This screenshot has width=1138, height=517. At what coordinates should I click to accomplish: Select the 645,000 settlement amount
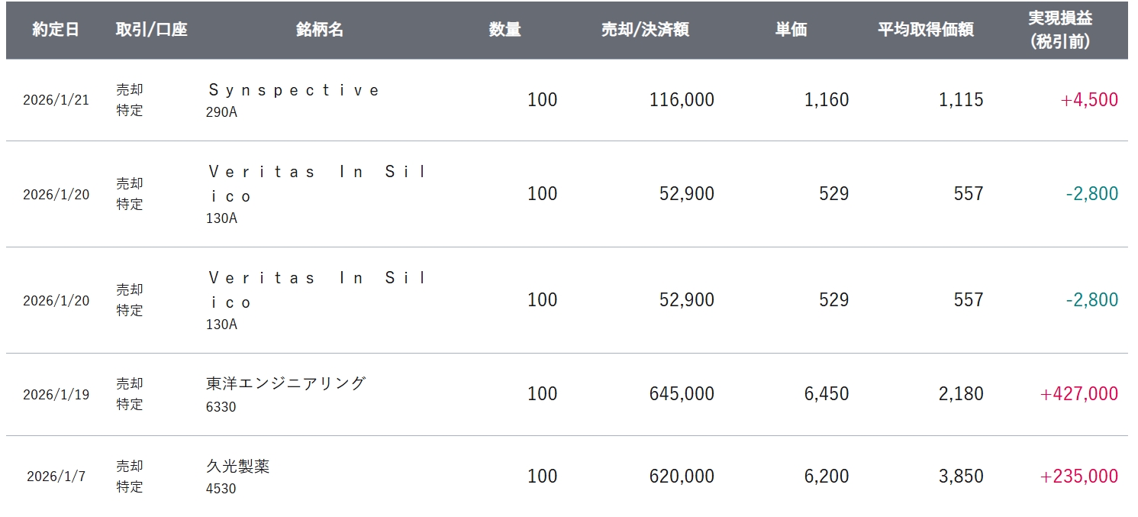[682, 394]
